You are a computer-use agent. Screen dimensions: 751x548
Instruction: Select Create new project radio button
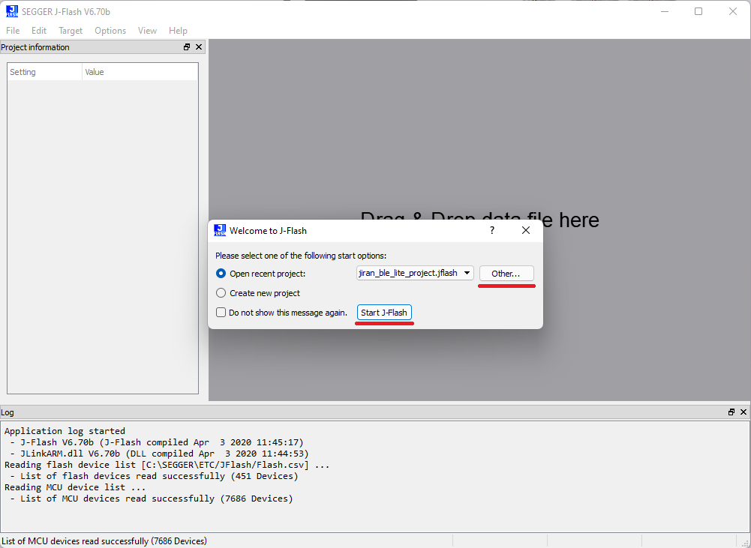pos(221,293)
